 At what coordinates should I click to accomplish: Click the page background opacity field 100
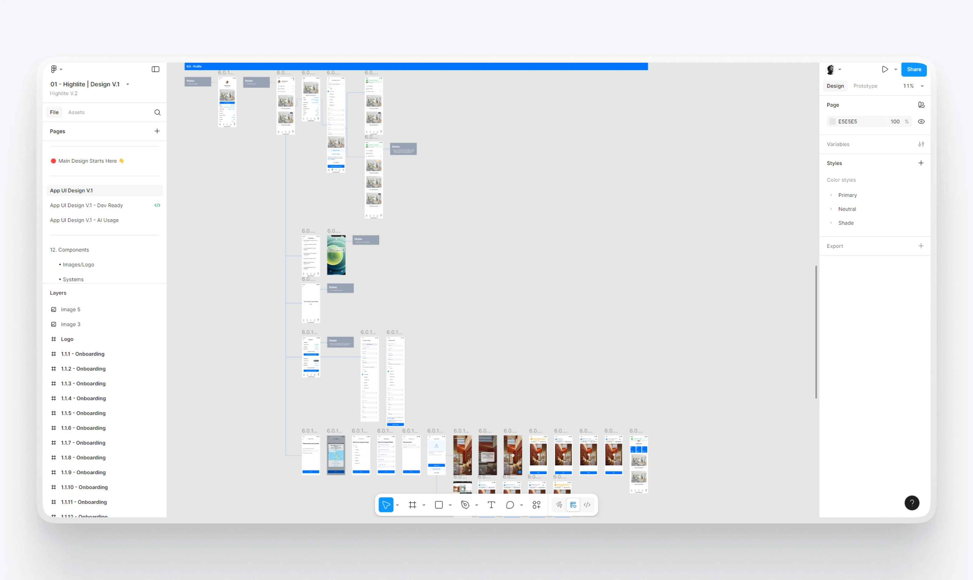point(895,122)
